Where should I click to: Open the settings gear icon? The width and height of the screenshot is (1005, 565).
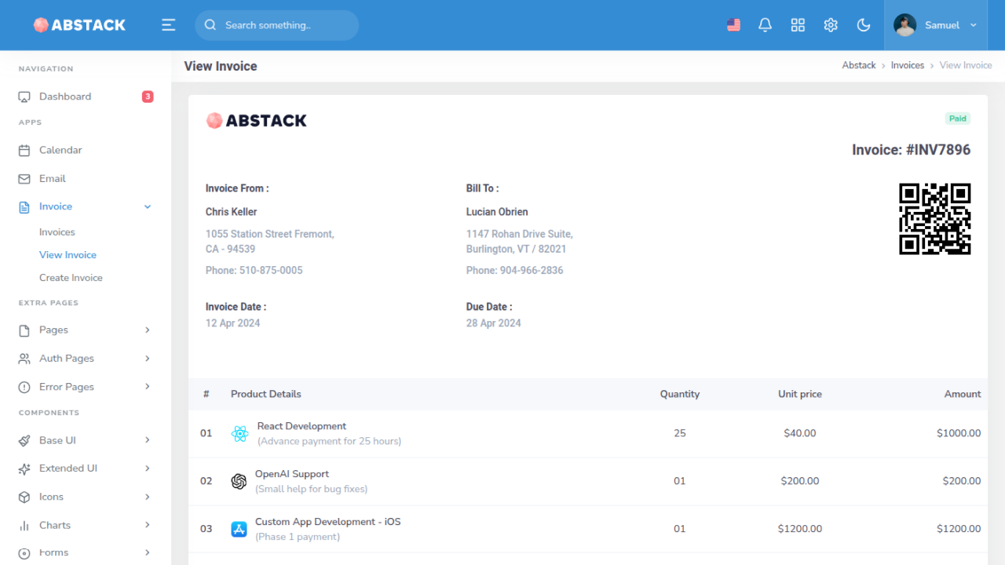(x=831, y=25)
